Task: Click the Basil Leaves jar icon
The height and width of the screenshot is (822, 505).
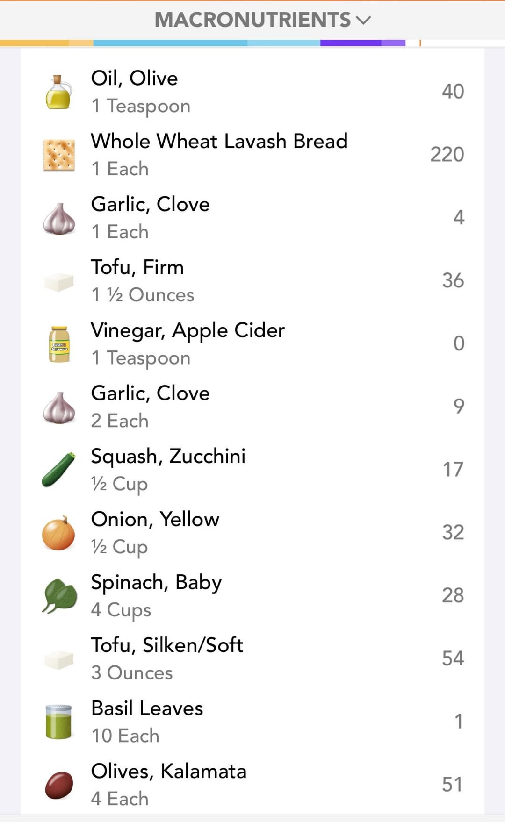Action: click(x=59, y=722)
